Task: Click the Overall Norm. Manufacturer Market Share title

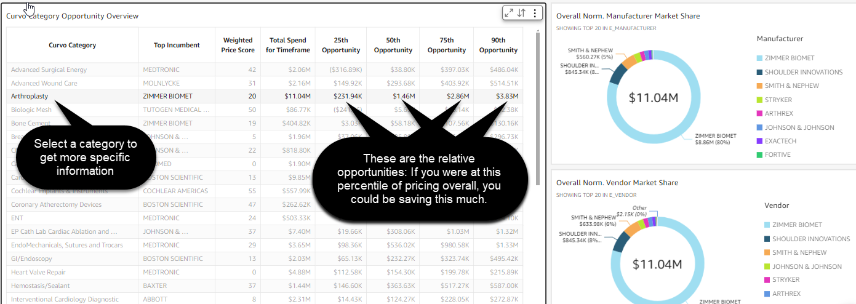Action: pos(628,16)
